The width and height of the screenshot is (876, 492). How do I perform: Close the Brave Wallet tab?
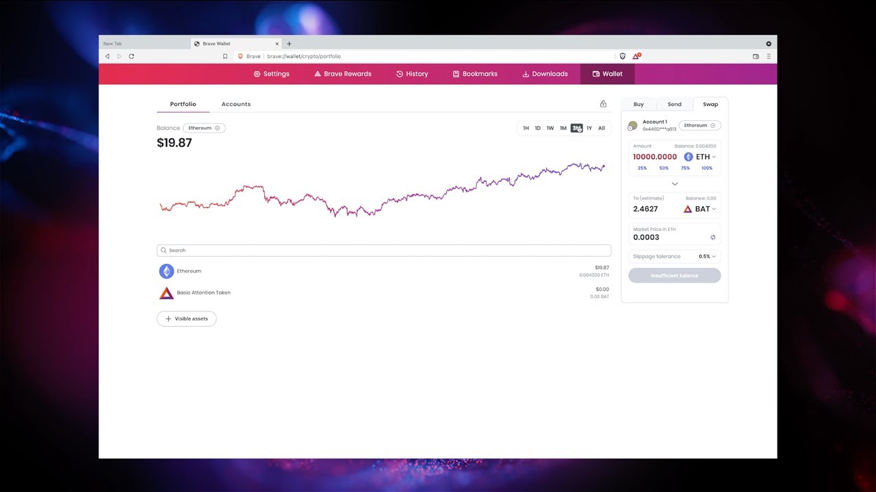pos(277,44)
